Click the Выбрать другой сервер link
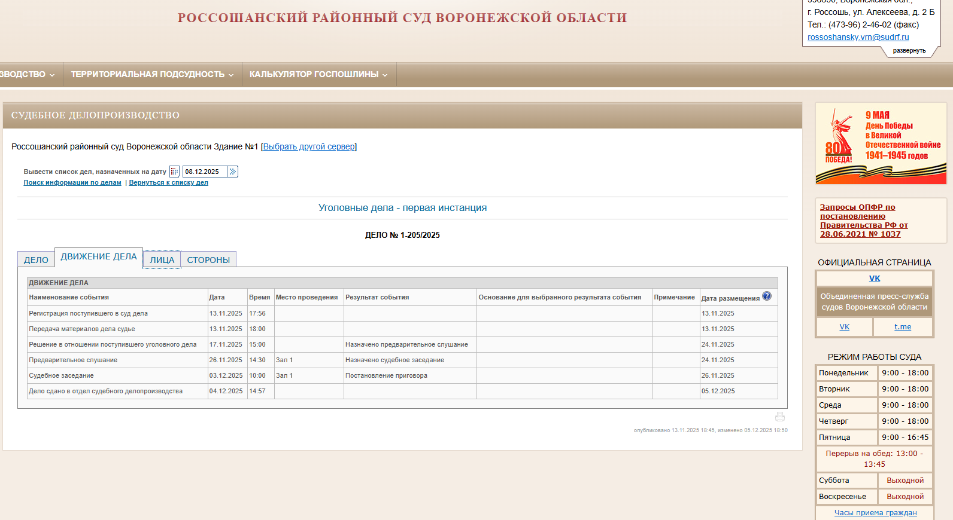This screenshot has height=520, width=953. coord(309,146)
